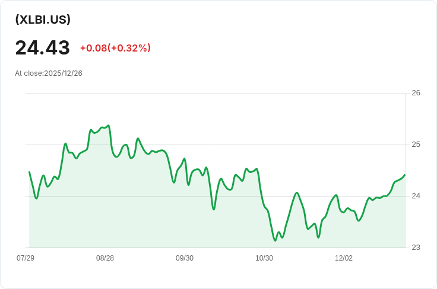This screenshot has width=437, height=289.
Task: Click the At close:2025/12/26 date label
Action: [x=49, y=73]
